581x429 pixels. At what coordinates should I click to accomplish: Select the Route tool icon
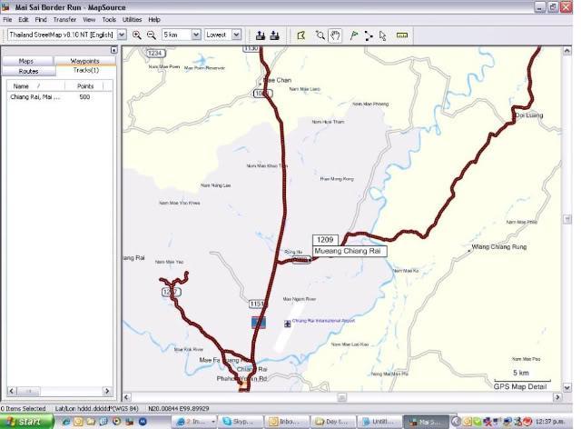coord(369,35)
